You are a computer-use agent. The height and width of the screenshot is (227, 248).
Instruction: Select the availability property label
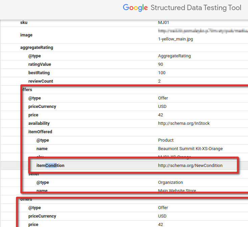click(39, 123)
